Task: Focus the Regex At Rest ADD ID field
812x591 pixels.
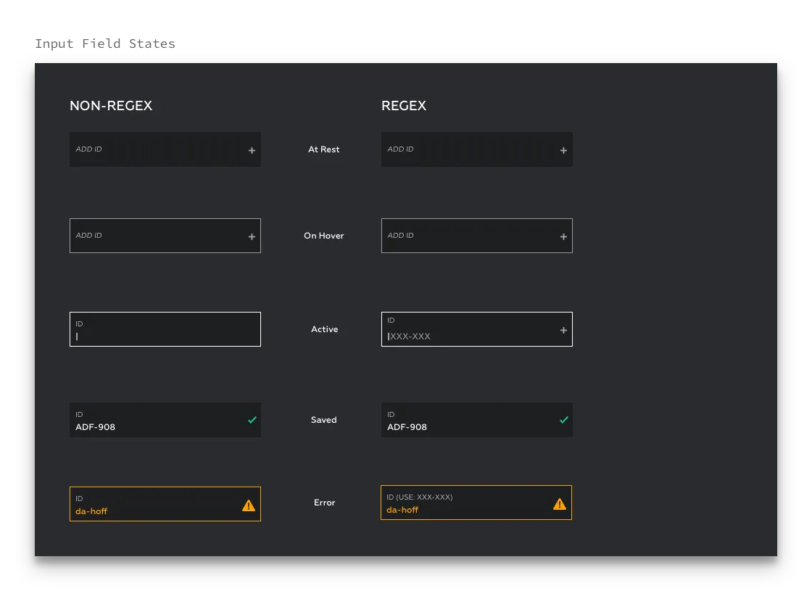Action: [x=477, y=149]
